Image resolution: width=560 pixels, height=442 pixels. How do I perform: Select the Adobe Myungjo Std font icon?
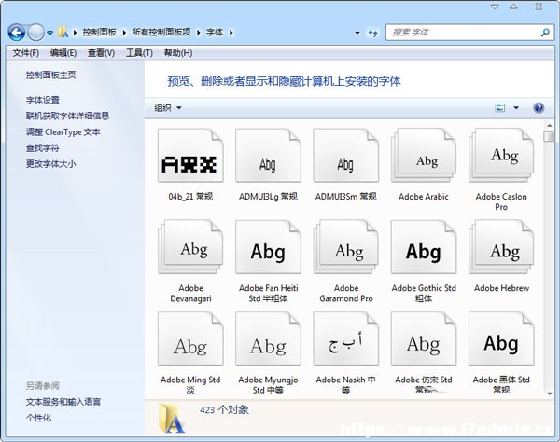point(268,338)
